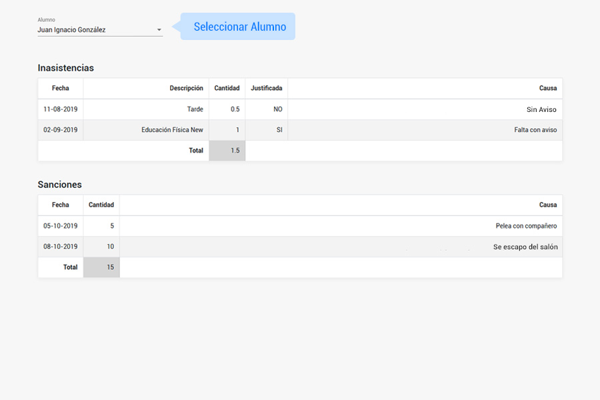The height and width of the screenshot is (400, 600).
Task: Click Causa header in Inasistencias table
Action: point(547,88)
